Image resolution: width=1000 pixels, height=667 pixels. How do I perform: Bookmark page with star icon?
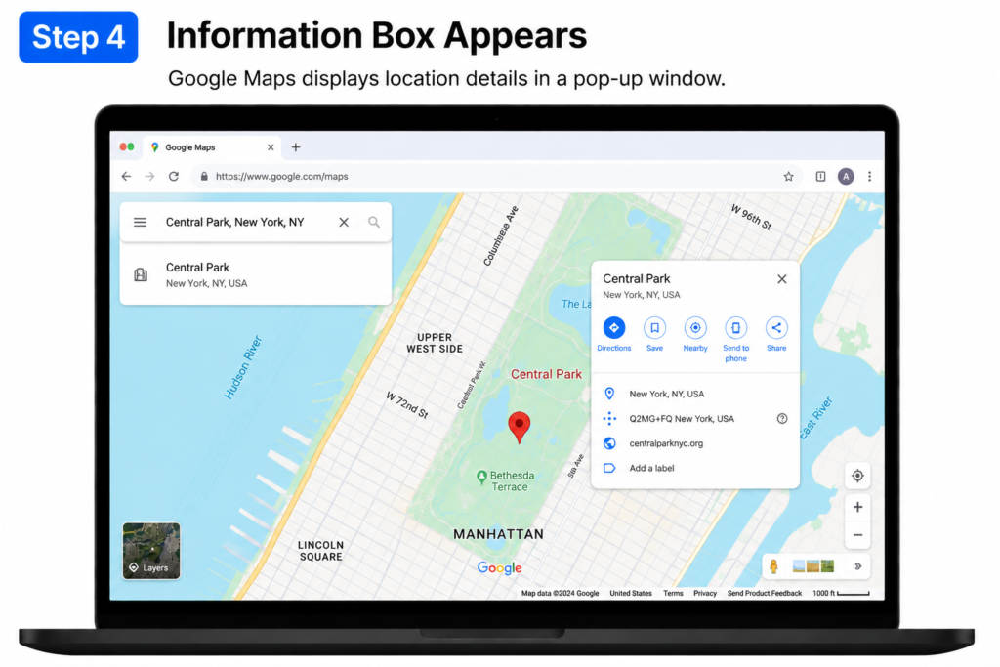point(789,177)
